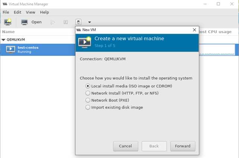Click the New VM dialog title icon
The height and width of the screenshot is (158, 239).
79,30
